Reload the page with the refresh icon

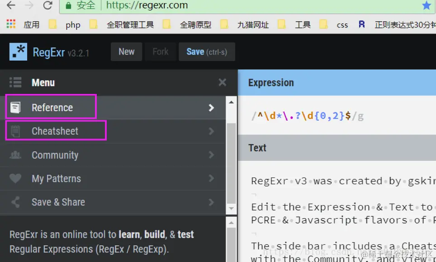(47, 5)
